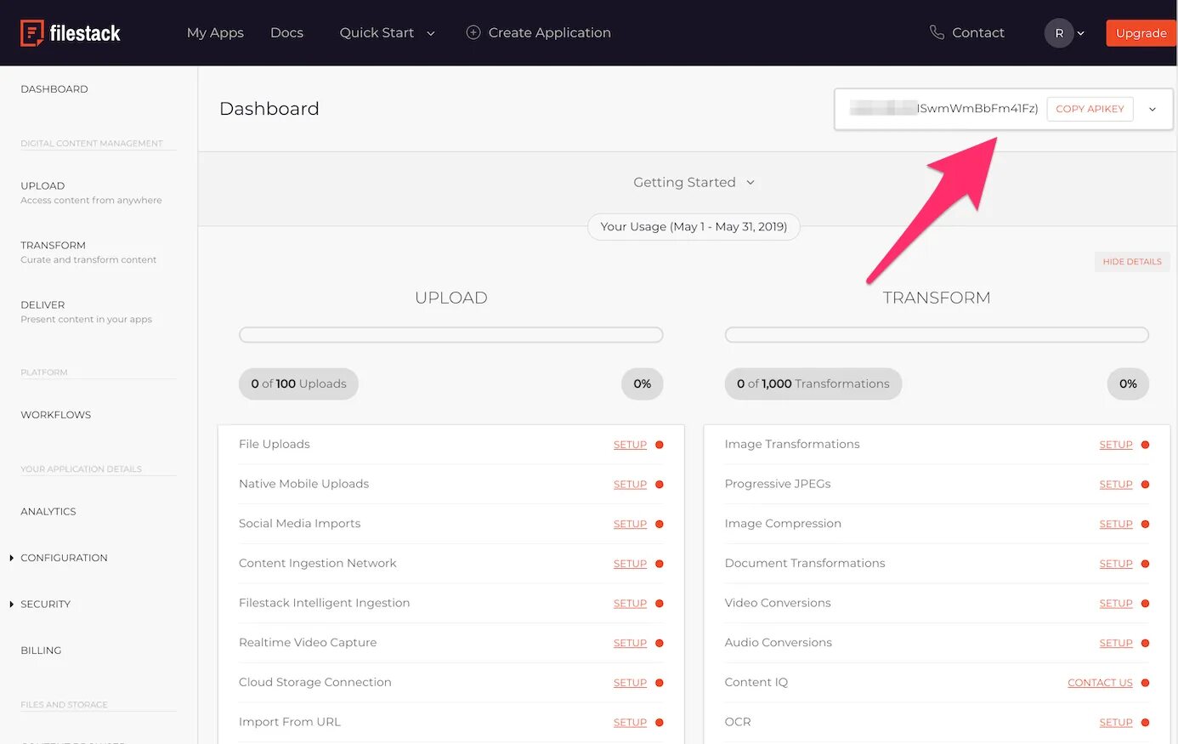Expand the Getting Started section
Screen dimensions: 1178x744
coord(694,182)
